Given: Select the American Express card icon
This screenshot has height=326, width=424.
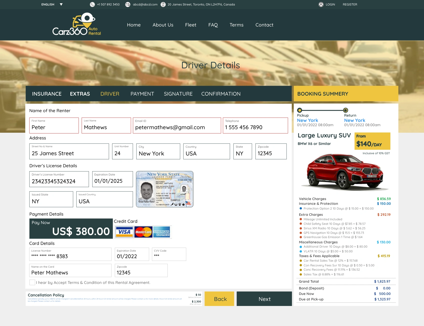Looking at the screenshot, I should 162,232.
